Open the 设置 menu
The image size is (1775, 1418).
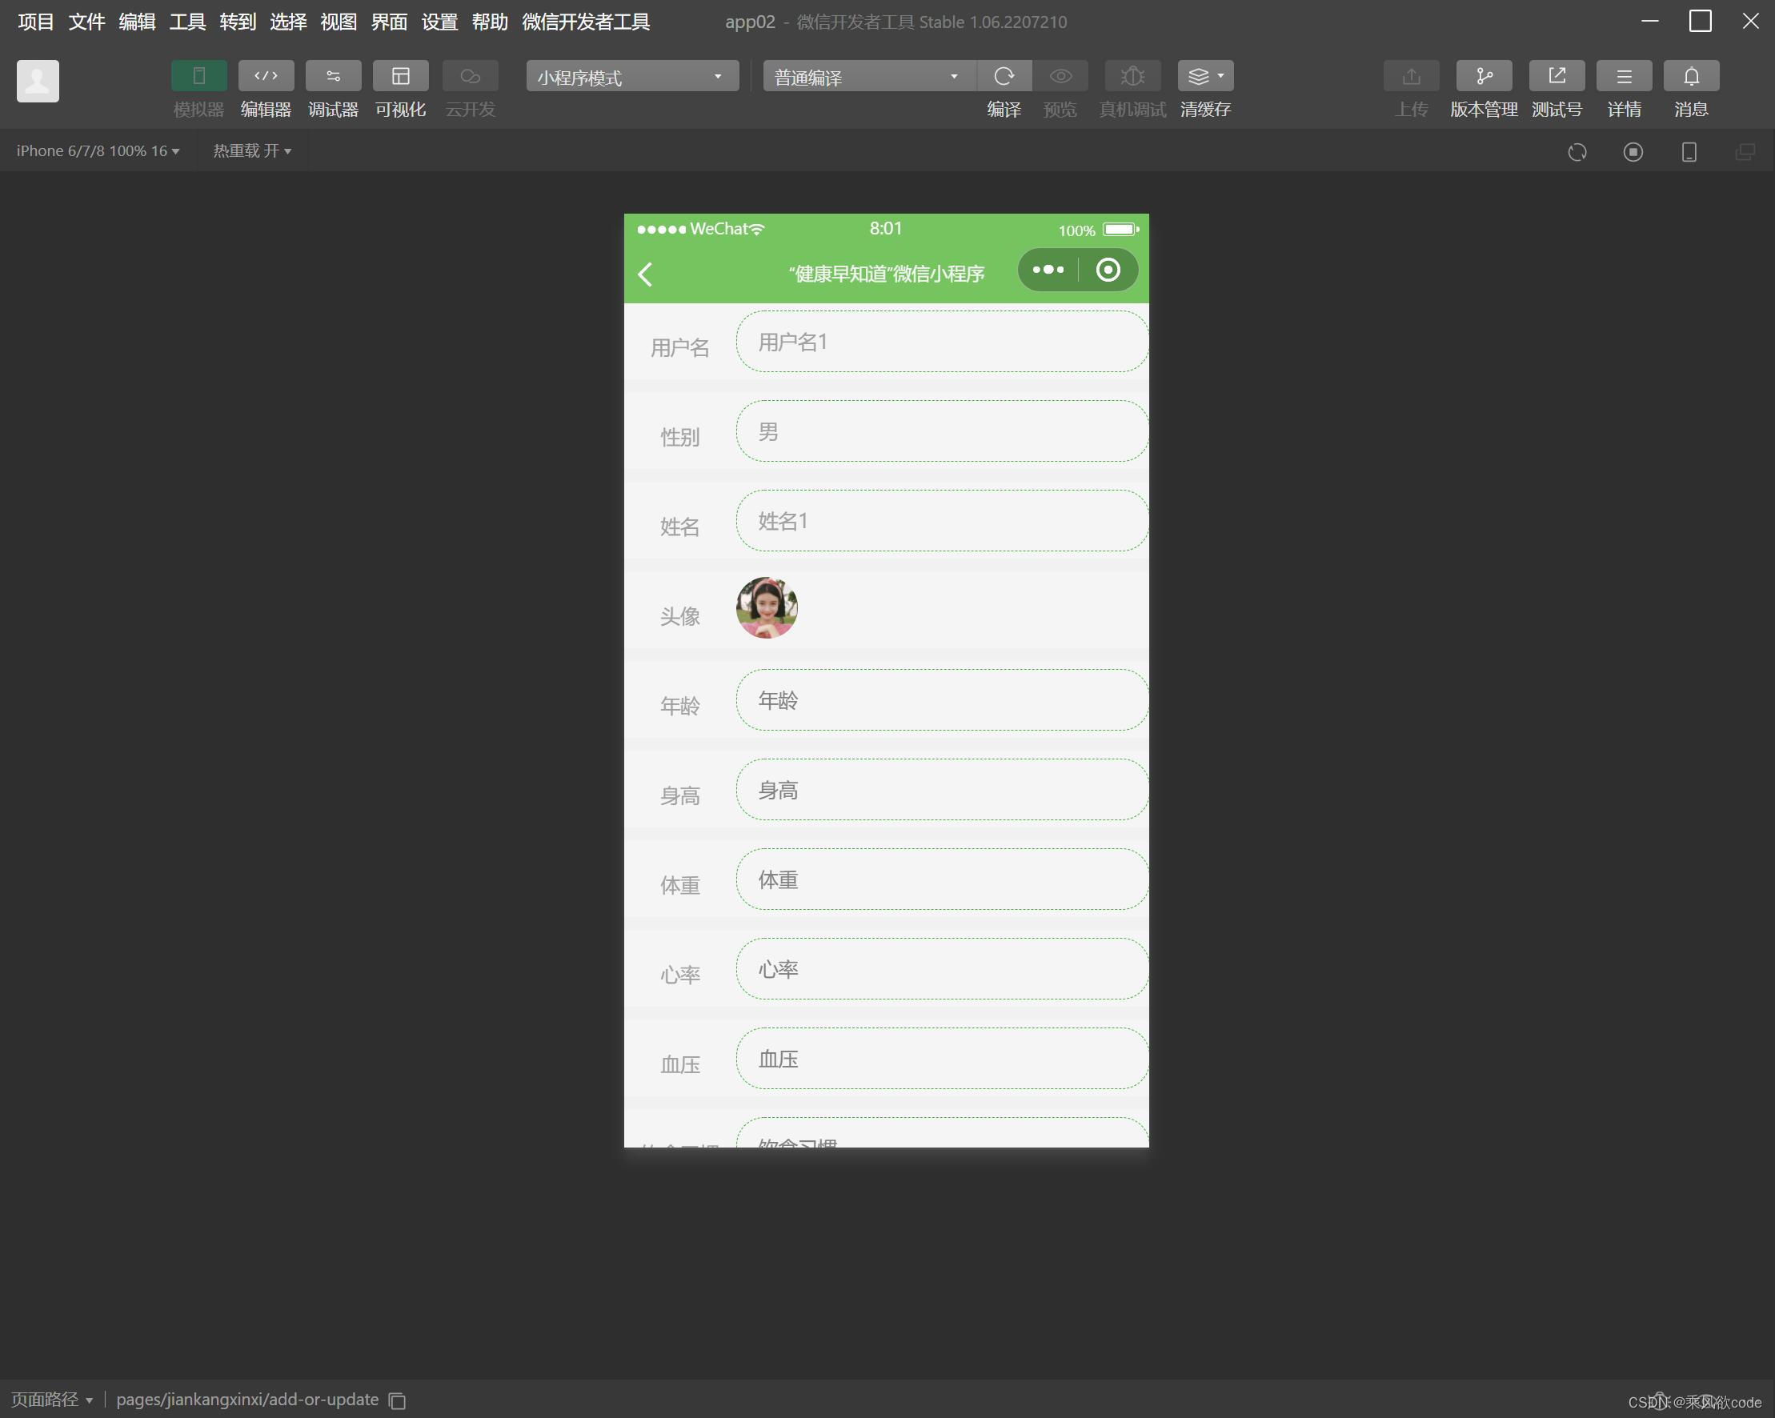(x=439, y=22)
